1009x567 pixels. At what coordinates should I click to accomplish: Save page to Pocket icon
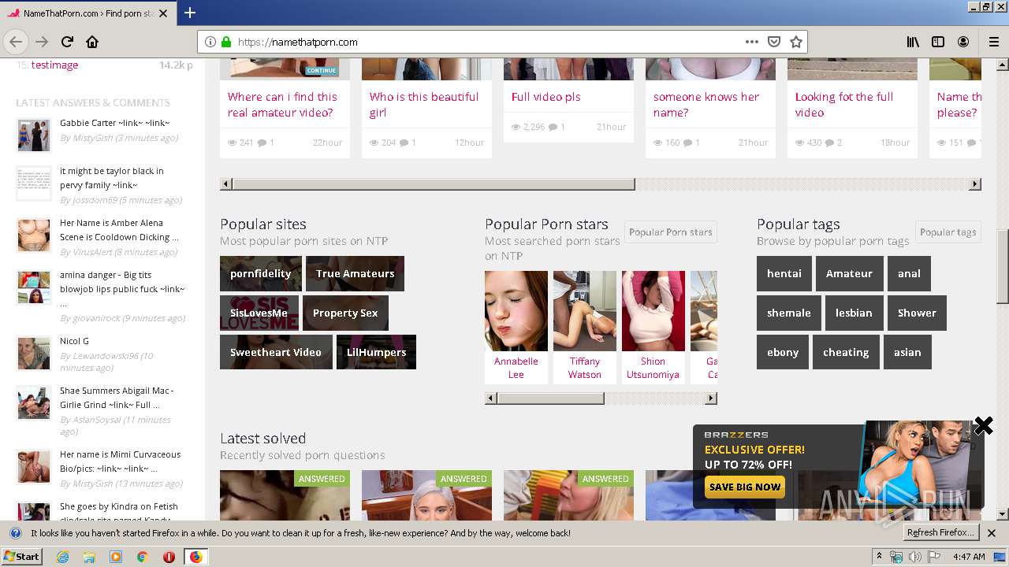[774, 42]
